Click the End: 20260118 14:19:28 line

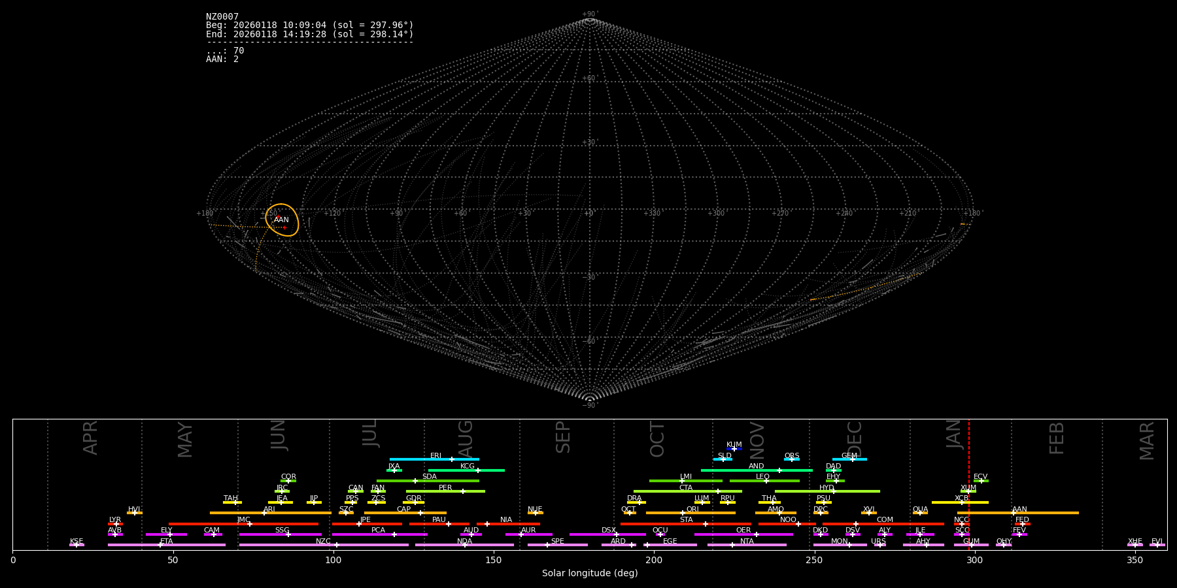(310, 34)
